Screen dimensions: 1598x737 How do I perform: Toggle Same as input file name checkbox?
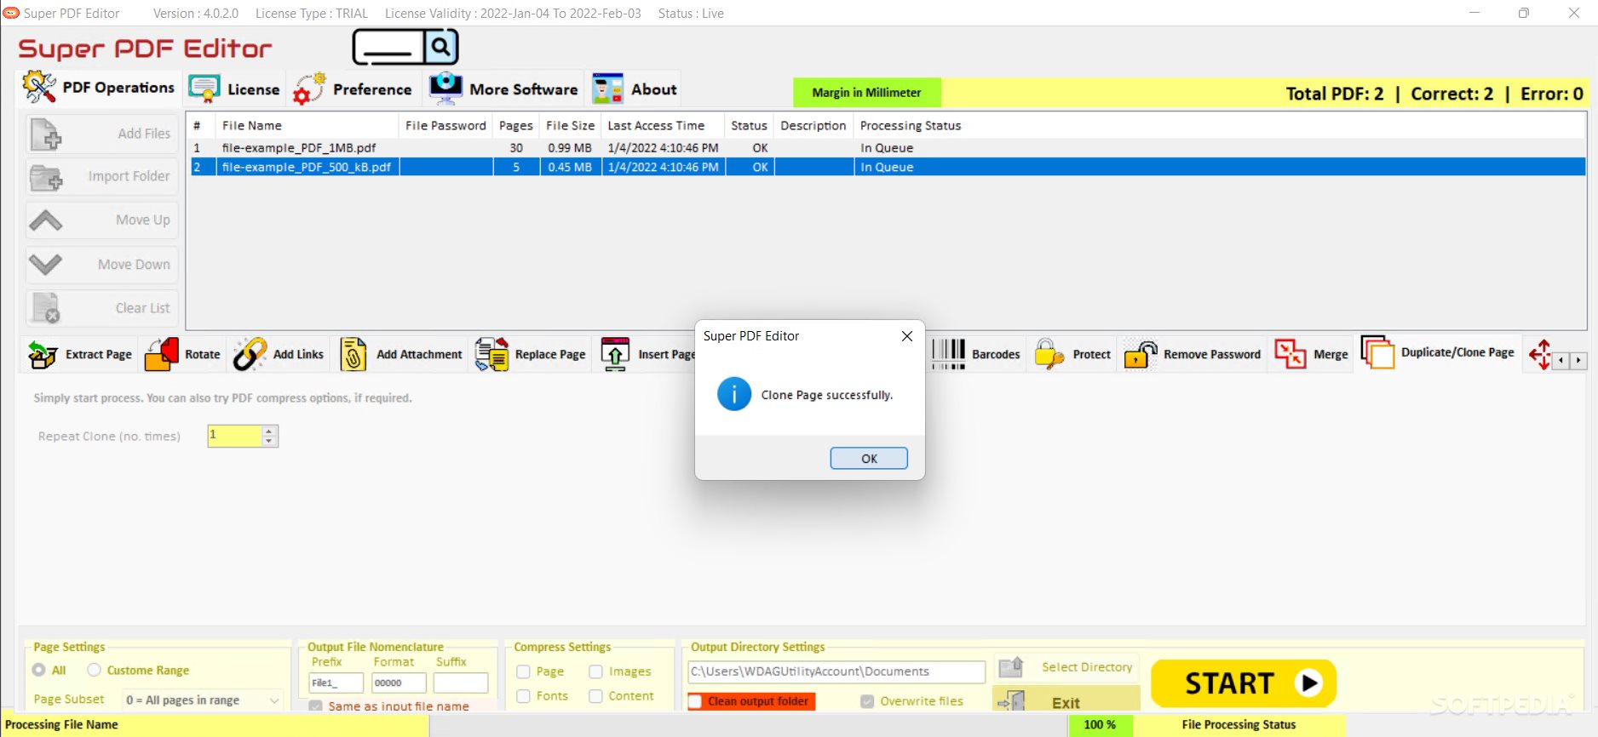(x=316, y=706)
